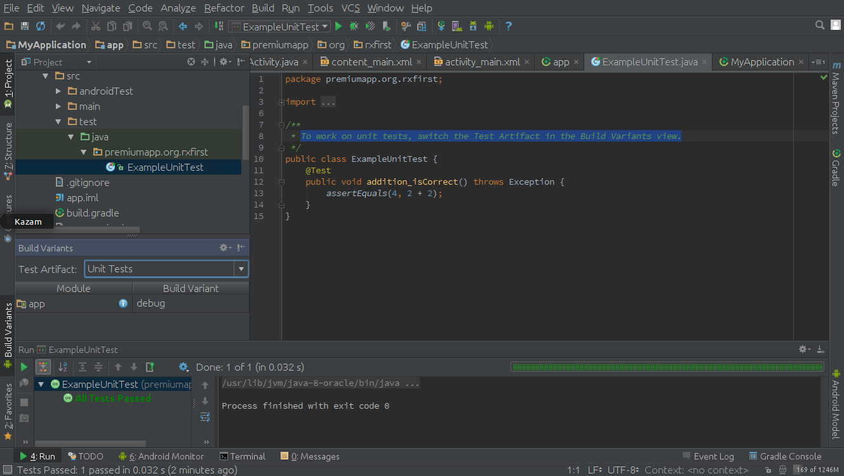Viewport: 844px width, 476px height.
Task: Open the SDK Manager icon
Action: (x=473, y=26)
